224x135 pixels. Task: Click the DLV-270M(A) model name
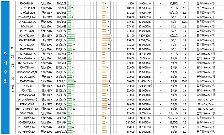point(27,113)
